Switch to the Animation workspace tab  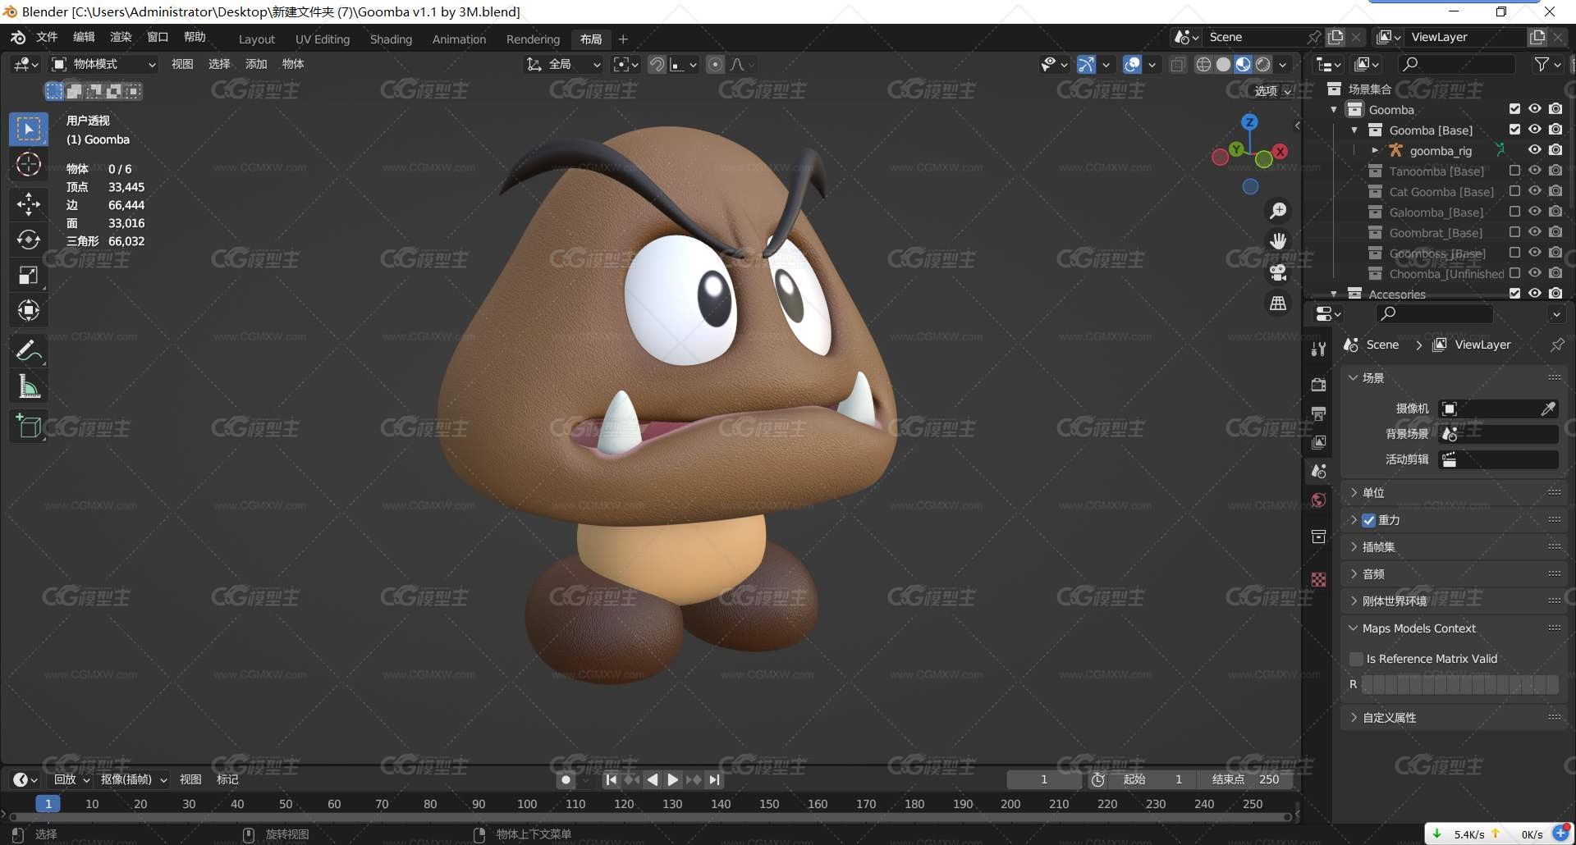coord(459,39)
